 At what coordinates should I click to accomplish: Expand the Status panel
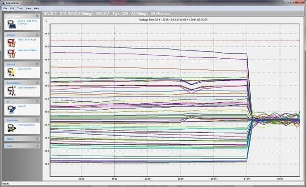pyautogui.click(x=37, y=139)
